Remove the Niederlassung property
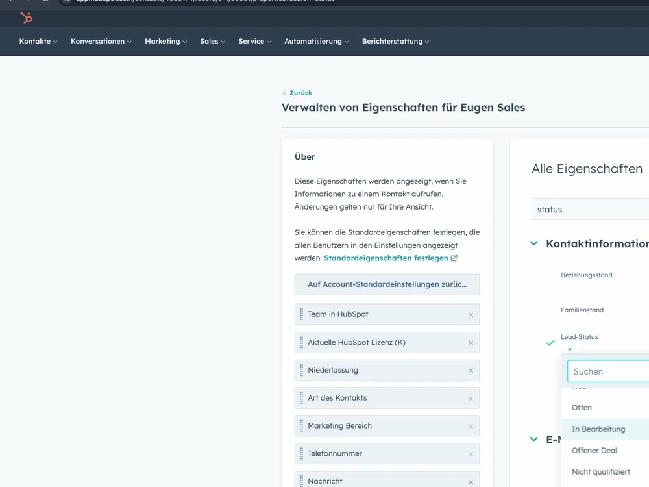This screenshot has height=487, width=649. (x=471, y=371)
